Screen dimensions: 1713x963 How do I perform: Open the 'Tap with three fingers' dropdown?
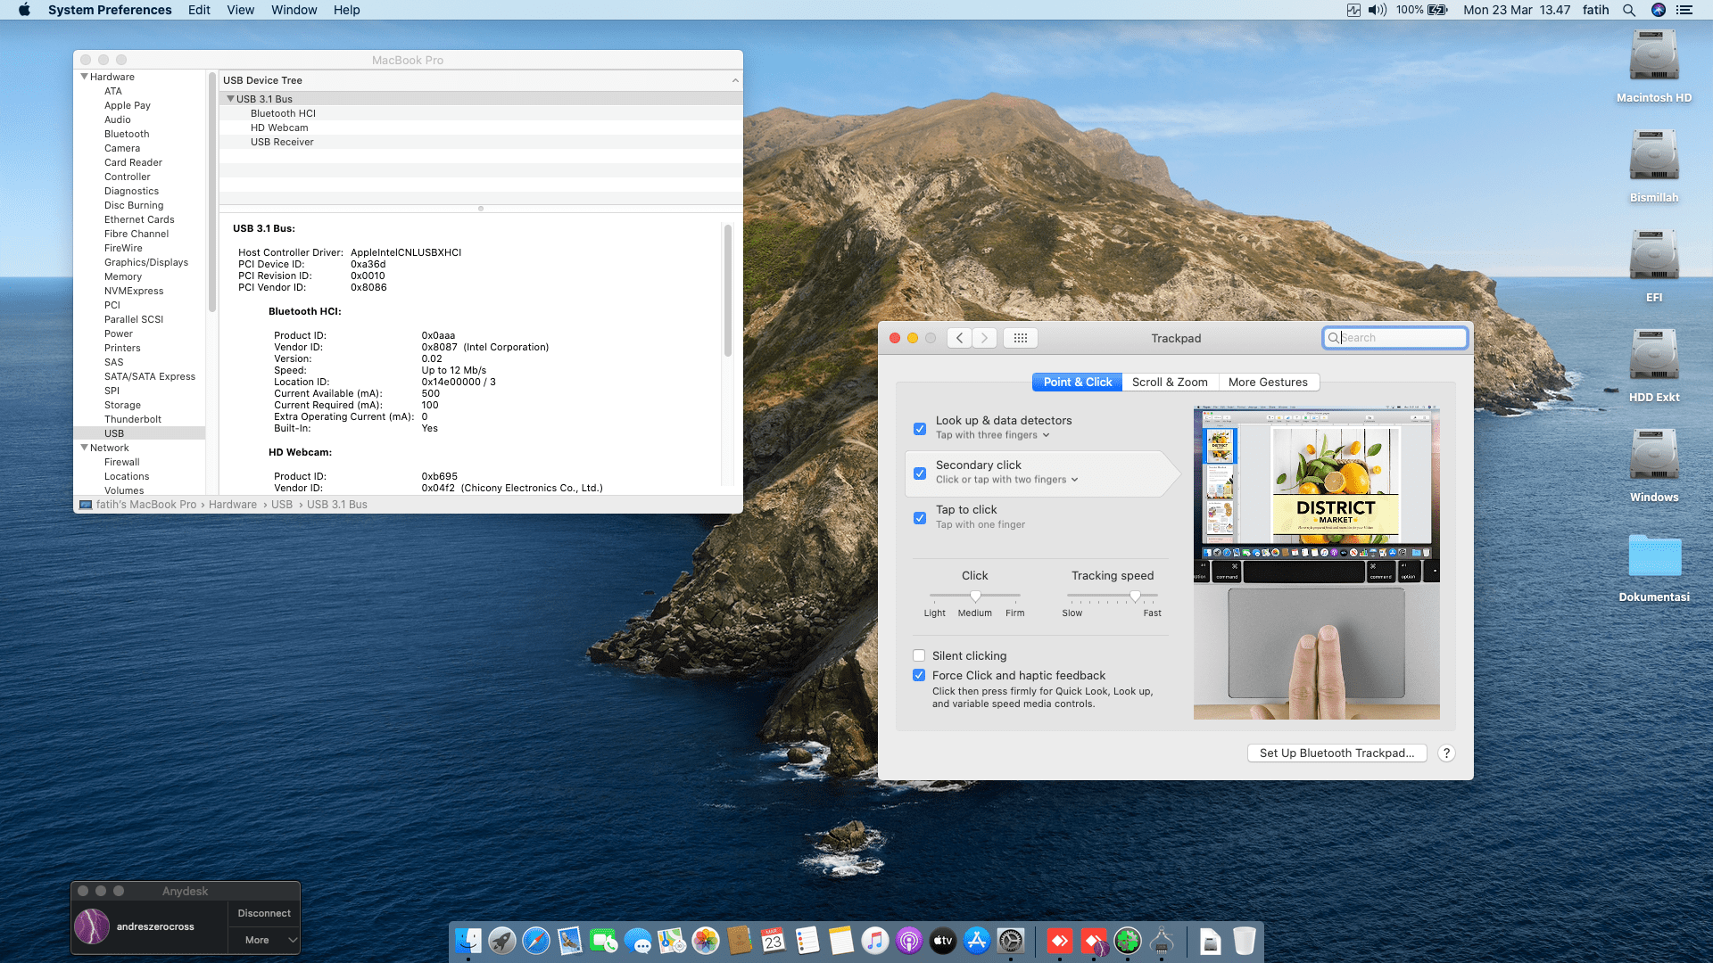pyautogui.click(x=992, y=435)
